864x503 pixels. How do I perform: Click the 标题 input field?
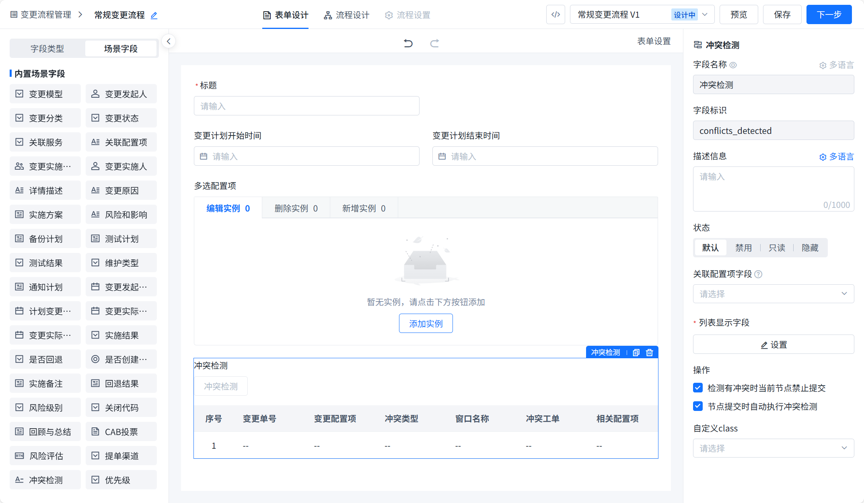click(307, 106)
